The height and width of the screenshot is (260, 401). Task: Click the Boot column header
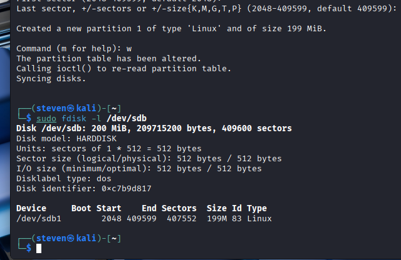[81, 208]
